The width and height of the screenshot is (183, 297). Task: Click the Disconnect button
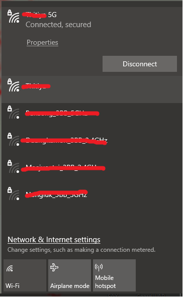click(x=140, y=64)
